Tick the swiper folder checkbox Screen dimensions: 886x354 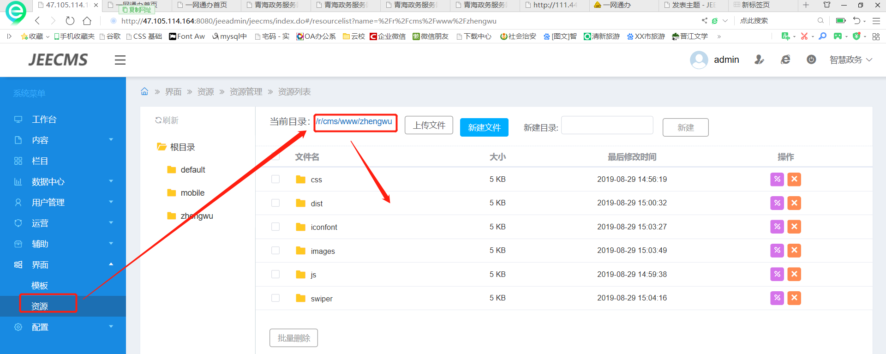coord(275,298)
